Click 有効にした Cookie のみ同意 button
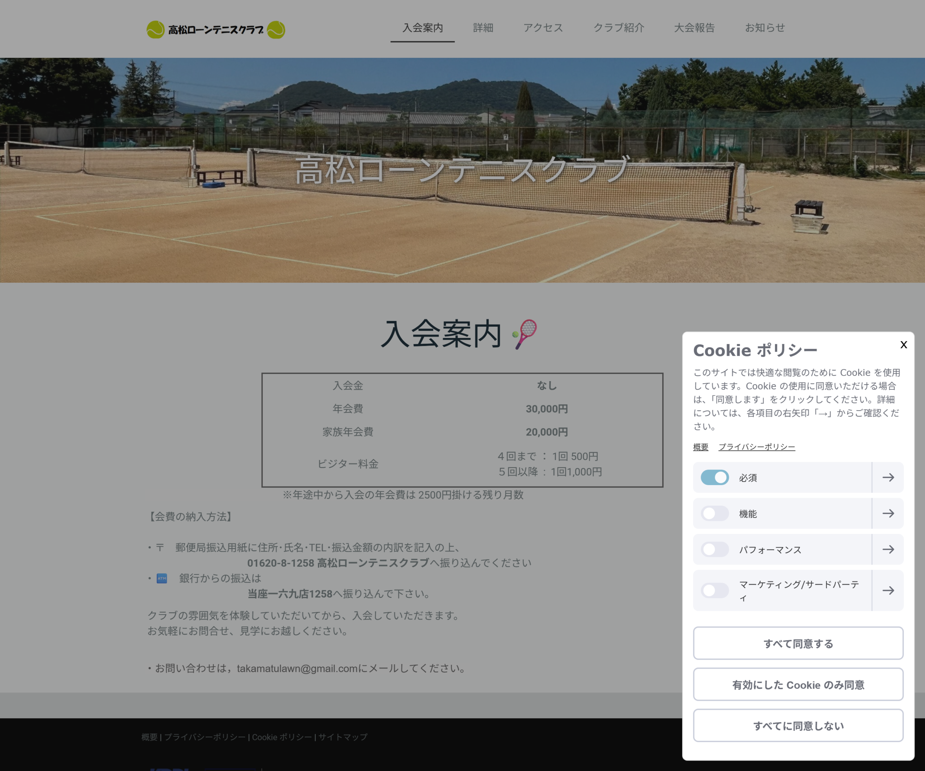The image size is (925, 771). pyautogui.click(x=798, y=684)
